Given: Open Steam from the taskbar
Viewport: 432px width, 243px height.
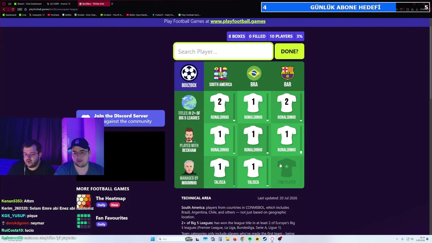Looking at the screenshot, I should pos(265,239).
